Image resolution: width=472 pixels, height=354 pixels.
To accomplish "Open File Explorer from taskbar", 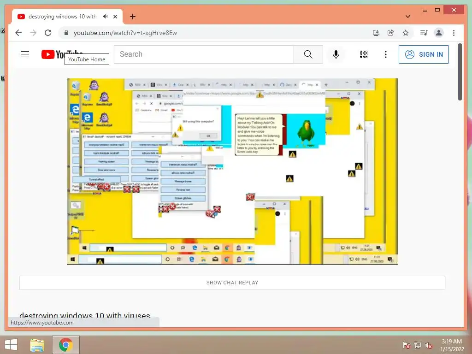I will 37,345.
